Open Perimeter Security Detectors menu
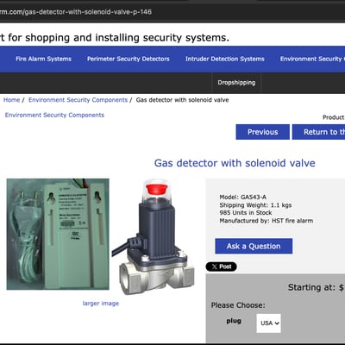 (x=129, y=59)
